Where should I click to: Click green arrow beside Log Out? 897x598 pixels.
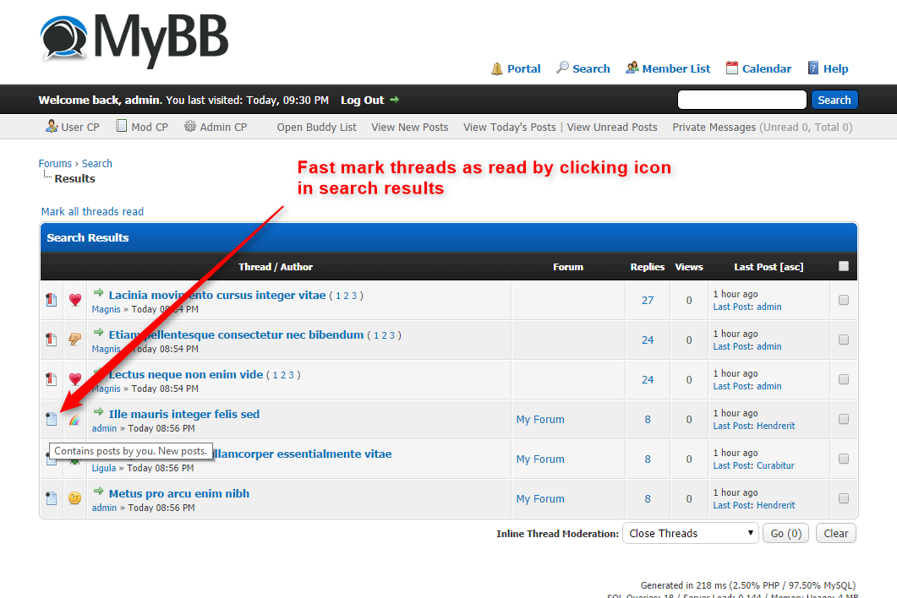tap(394, 100)
